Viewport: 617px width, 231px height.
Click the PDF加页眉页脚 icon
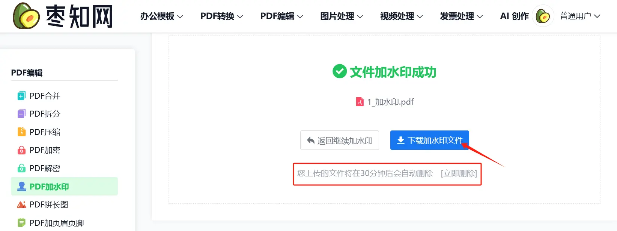(x=22, y=223)
